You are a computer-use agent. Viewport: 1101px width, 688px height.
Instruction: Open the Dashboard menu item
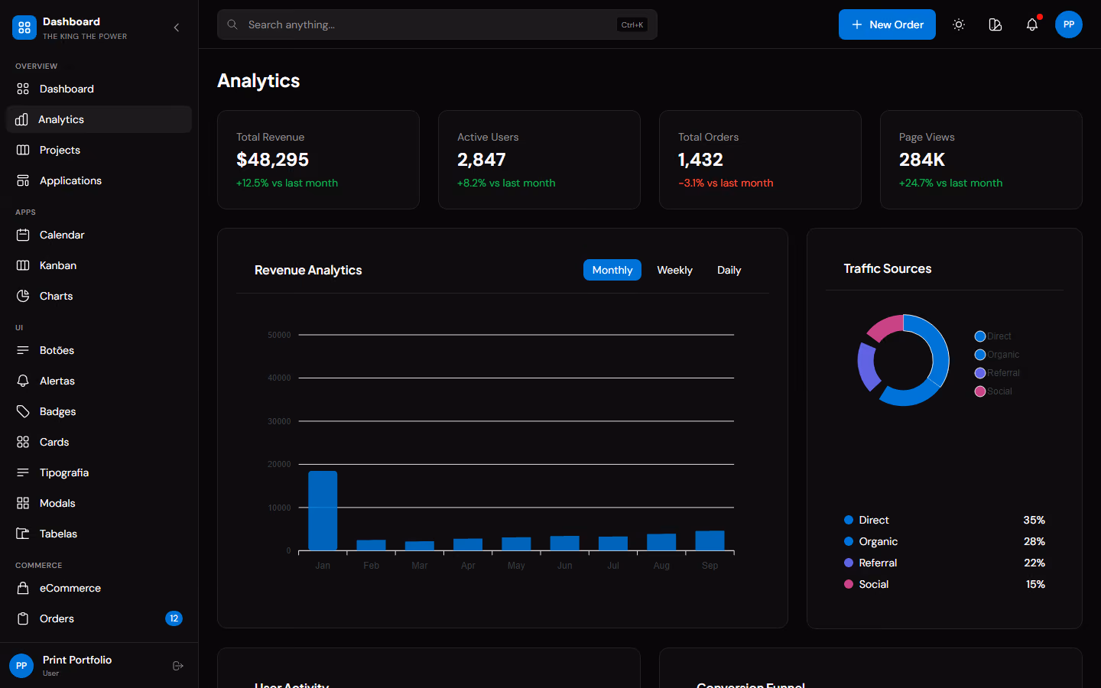pos(99,89)
